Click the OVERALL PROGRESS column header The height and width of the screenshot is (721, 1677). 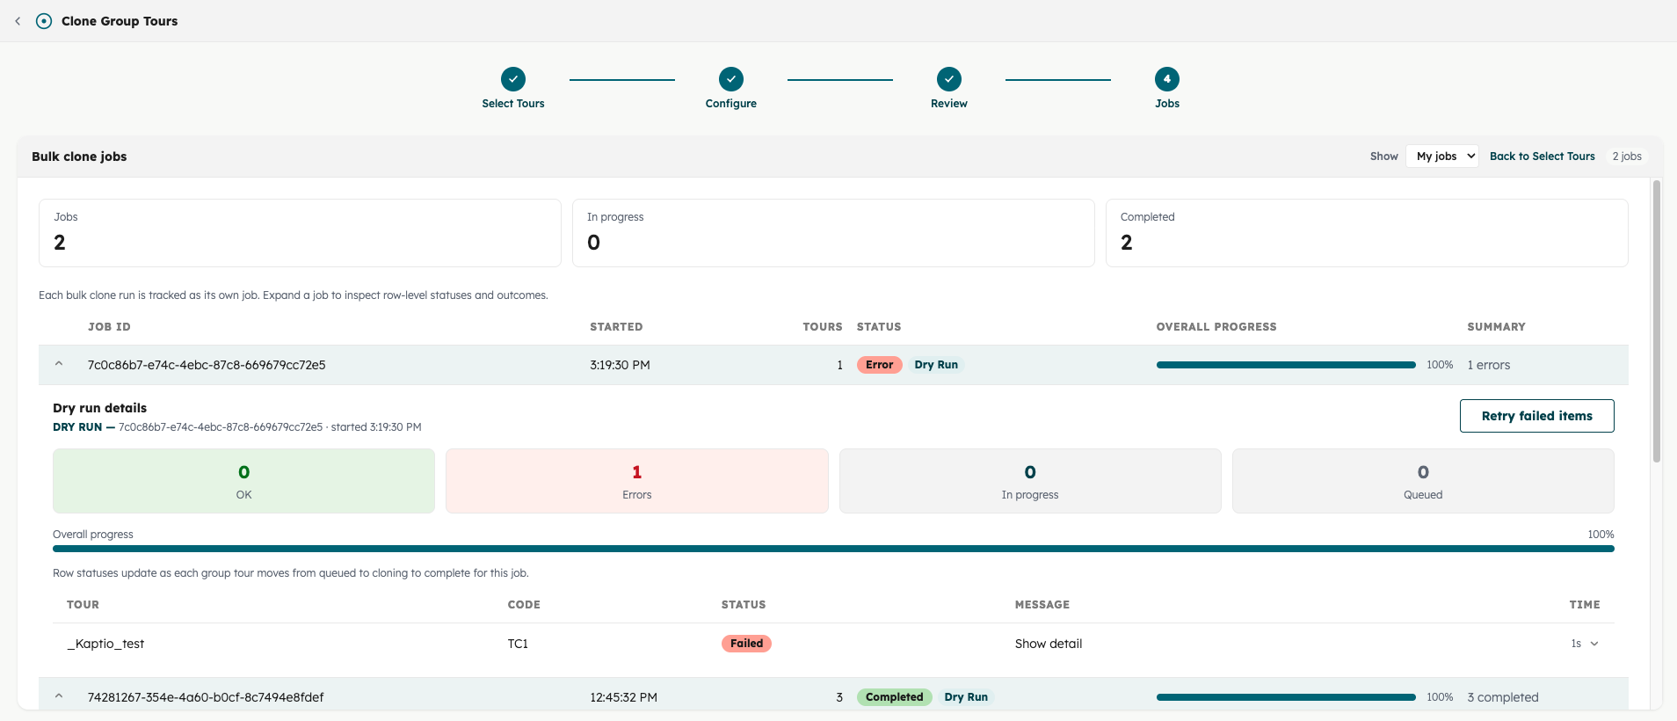click(1216, 327)
